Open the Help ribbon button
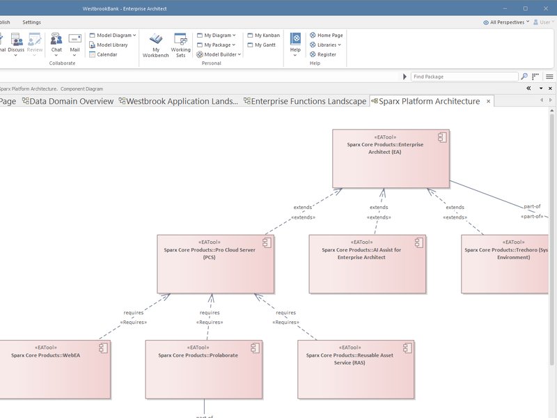 [295, 44]
